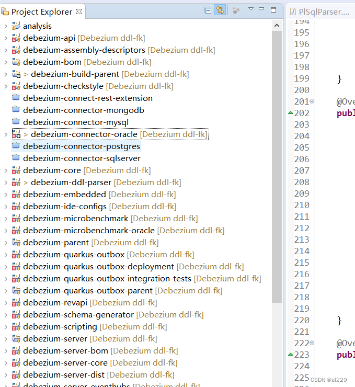Click the override marker at line 202
The width and height of the screenshot is (355, 387).
[291, 113]
